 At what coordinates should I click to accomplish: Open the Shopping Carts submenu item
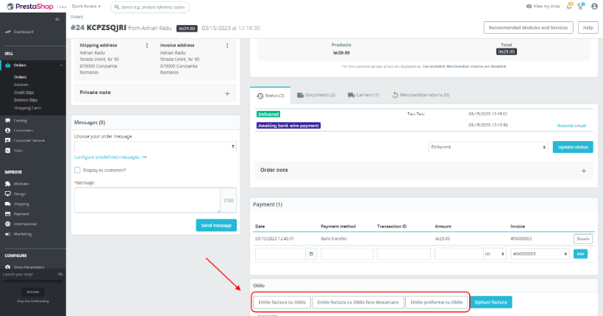coord(27,108)
